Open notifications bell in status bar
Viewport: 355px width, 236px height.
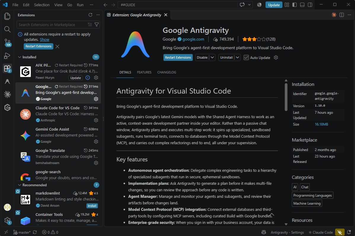[x=349, y=232]
